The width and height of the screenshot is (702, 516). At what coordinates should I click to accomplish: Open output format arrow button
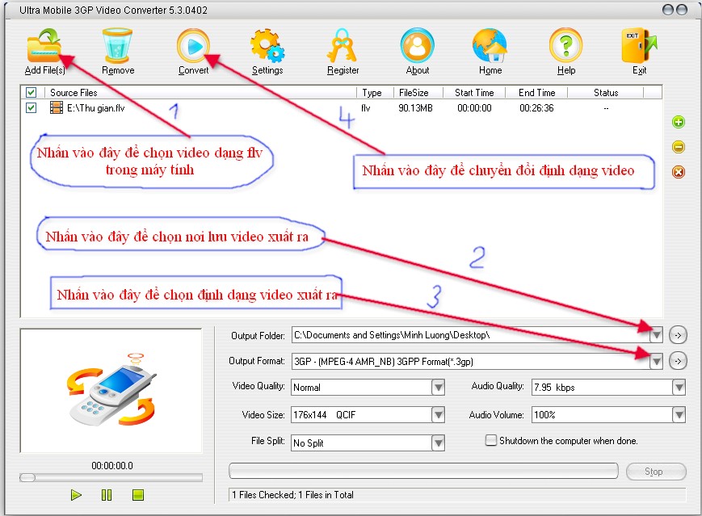pyautogui.click(x=678, y=361)
